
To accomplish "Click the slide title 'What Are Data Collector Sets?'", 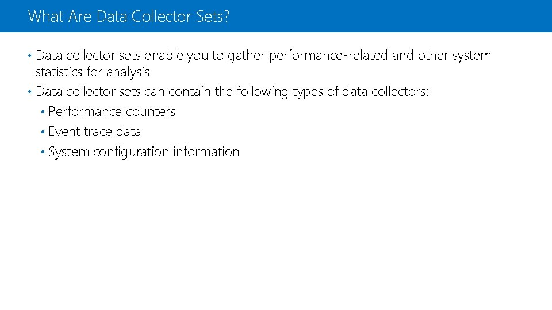I will (128, 16).
